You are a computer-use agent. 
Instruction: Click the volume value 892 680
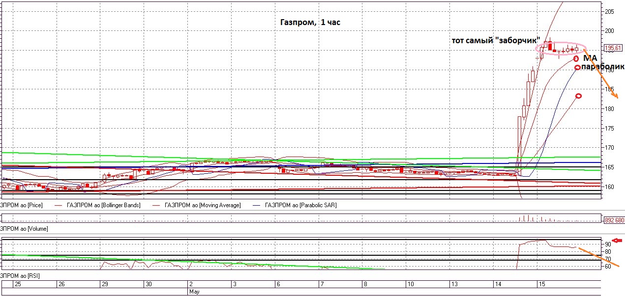pos(614,220)
